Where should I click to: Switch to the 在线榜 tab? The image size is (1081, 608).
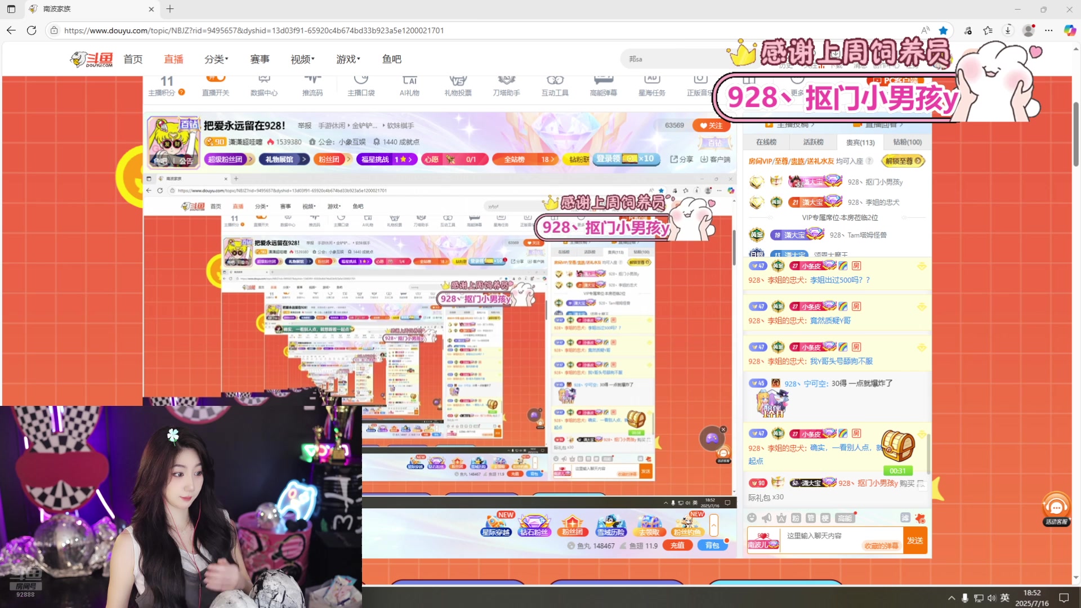[x=766, y=142]
